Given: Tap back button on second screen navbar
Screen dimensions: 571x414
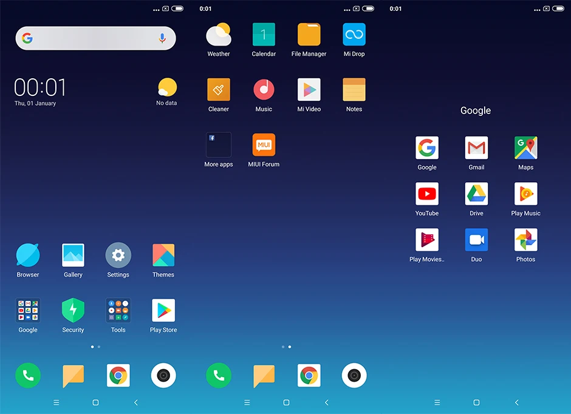Looking at the screenshot, I should [x=327, y=402].
